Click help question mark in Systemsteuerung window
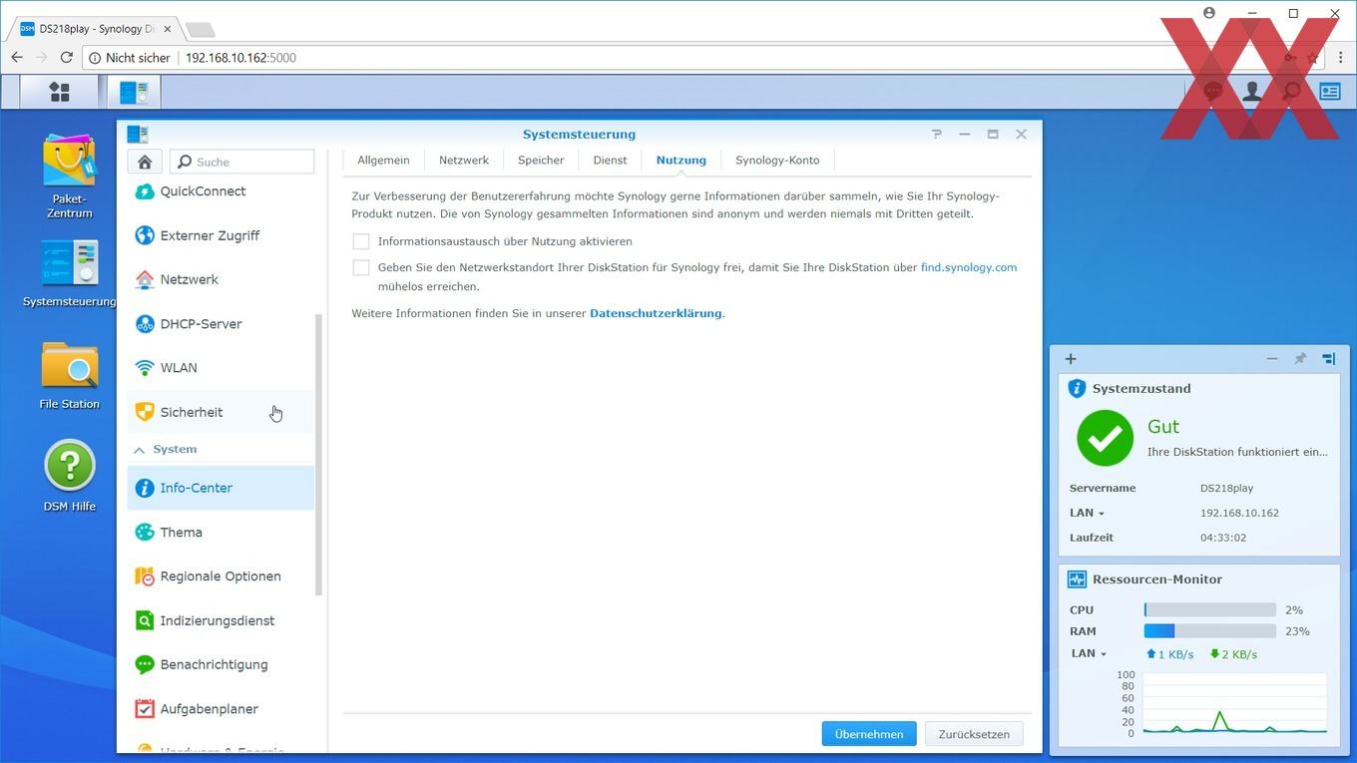1357x763 pixels. pyautogui.click(x=936, y=134)
